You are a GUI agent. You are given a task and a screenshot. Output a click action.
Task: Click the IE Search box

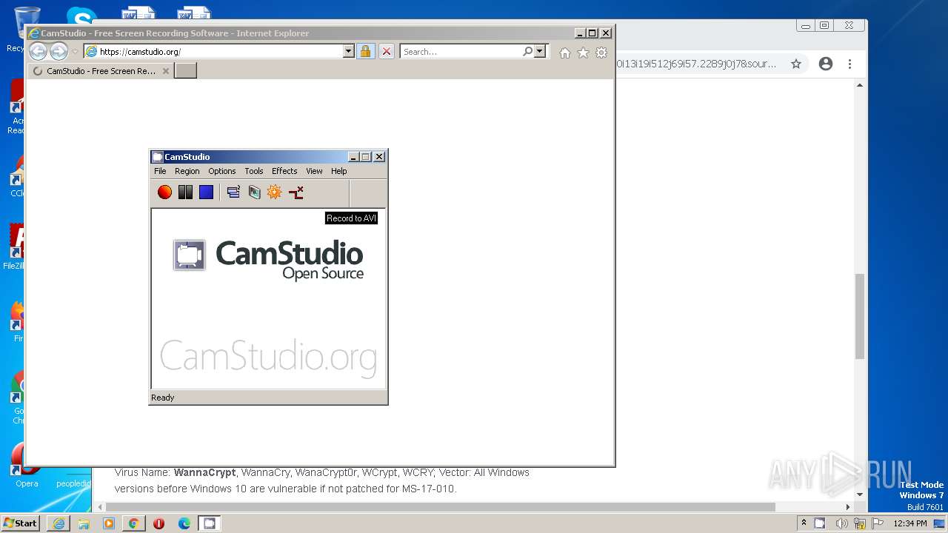tap(461, 52)
